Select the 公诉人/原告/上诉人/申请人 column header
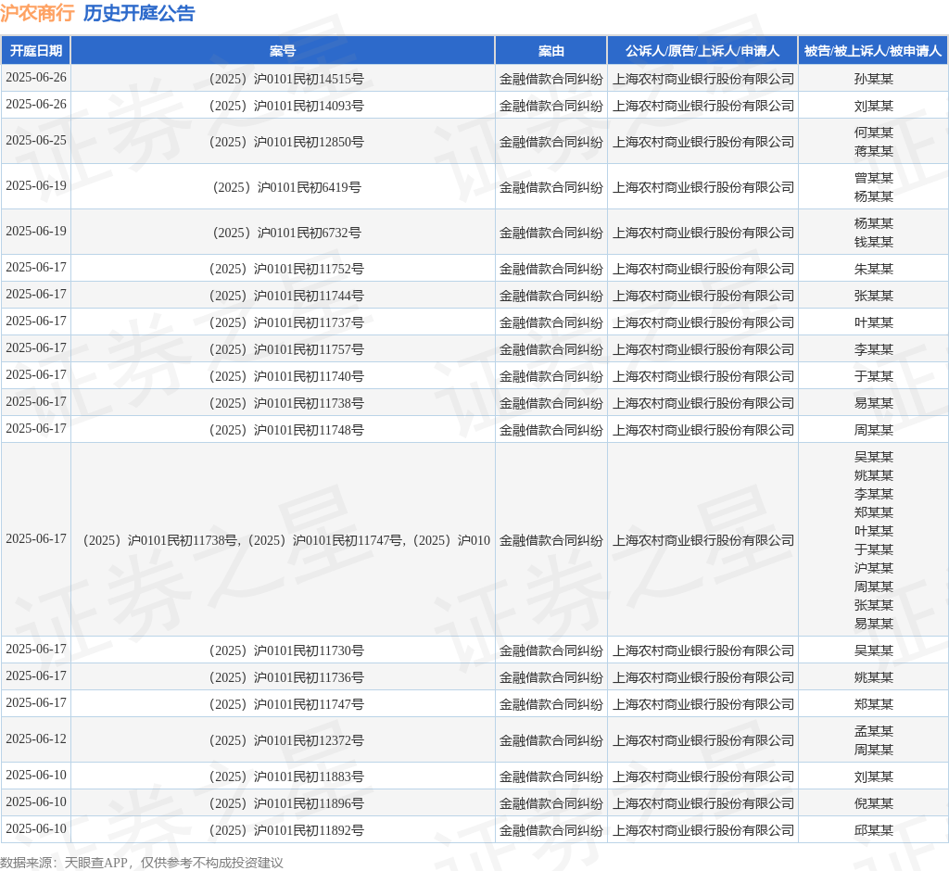 point(702,51)
